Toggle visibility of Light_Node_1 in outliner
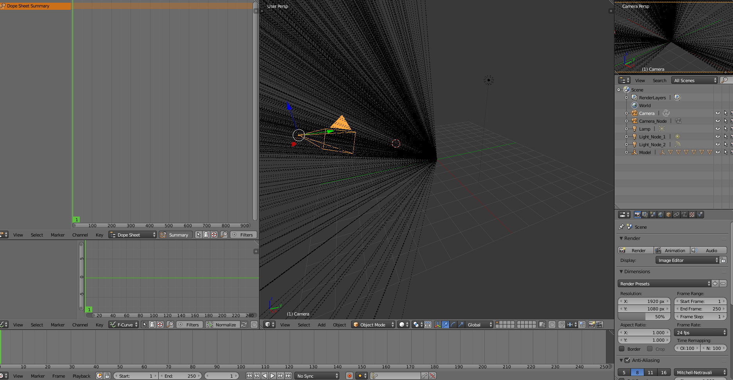Viewport: 733px width, 380px height. [x=718, y=137]
